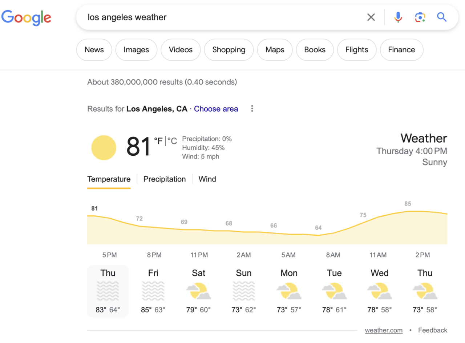
Task: Click the 8 AM point on temperature graph
Action: pyautogui.click(x=319, y=235)
